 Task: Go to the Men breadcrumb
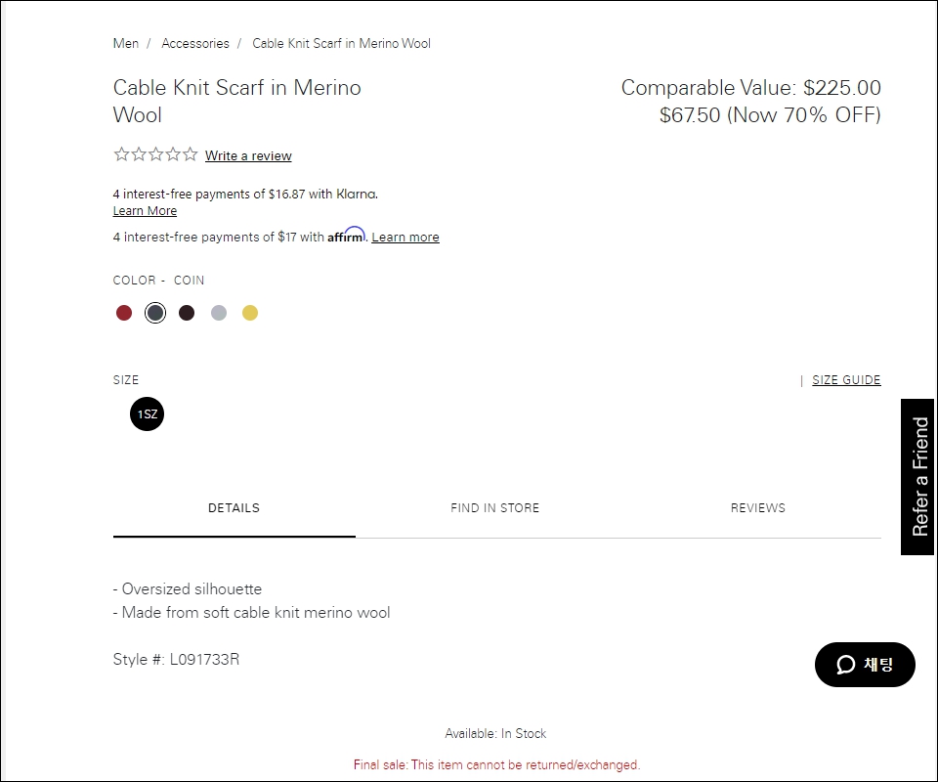126,43
